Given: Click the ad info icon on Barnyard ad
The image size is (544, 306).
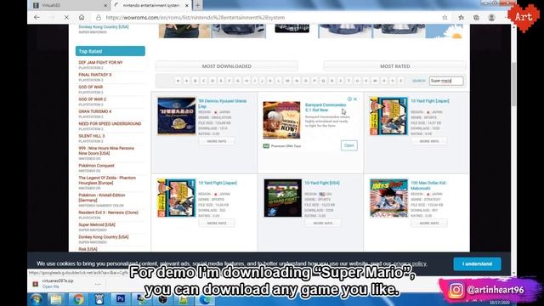Looking at the screenshot, I should point(349,99).
